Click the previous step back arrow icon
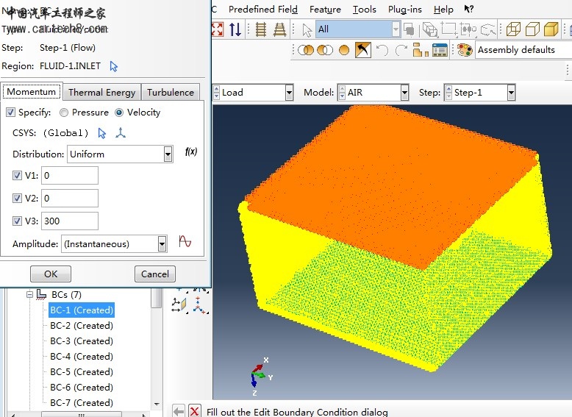Viewport: 572px width, 417px height. pyautogui.click(x=179, y=411)
